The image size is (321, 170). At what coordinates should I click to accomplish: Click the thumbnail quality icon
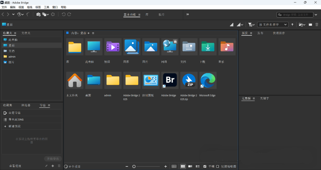(232, 25)
